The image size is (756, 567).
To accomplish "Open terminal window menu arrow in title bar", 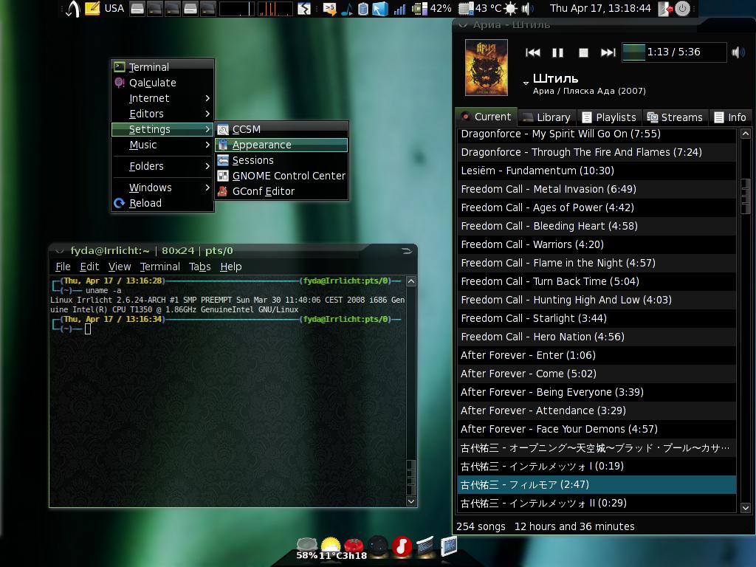I will (60, 251).
